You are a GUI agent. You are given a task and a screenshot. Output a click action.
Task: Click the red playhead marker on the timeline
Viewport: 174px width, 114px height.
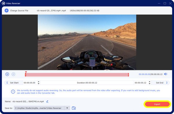[26, 72]
